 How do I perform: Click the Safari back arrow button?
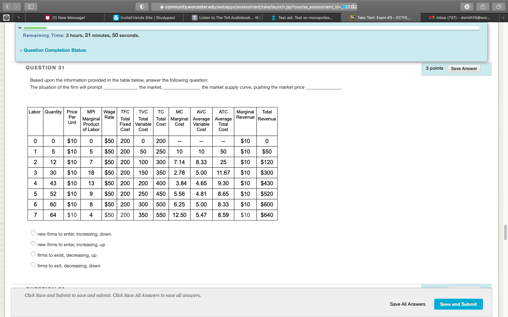pos(7,7)
